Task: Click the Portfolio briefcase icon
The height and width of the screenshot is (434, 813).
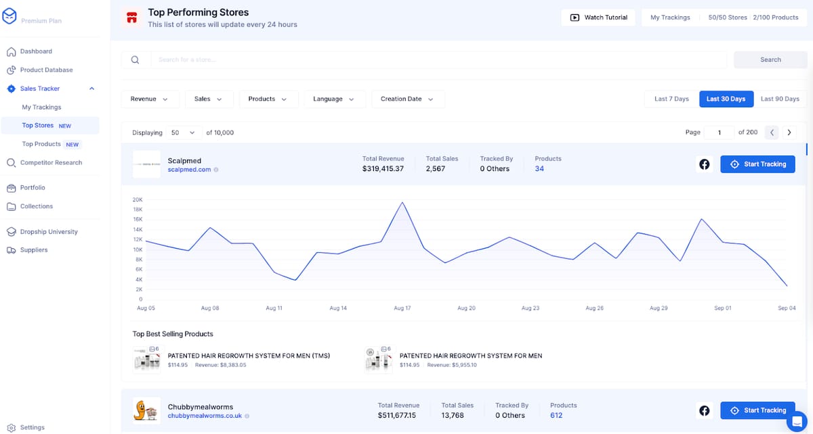Action: (x=11, y=188)
